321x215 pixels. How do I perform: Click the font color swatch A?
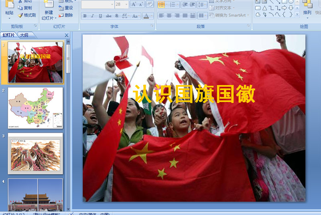click(146, 16)
